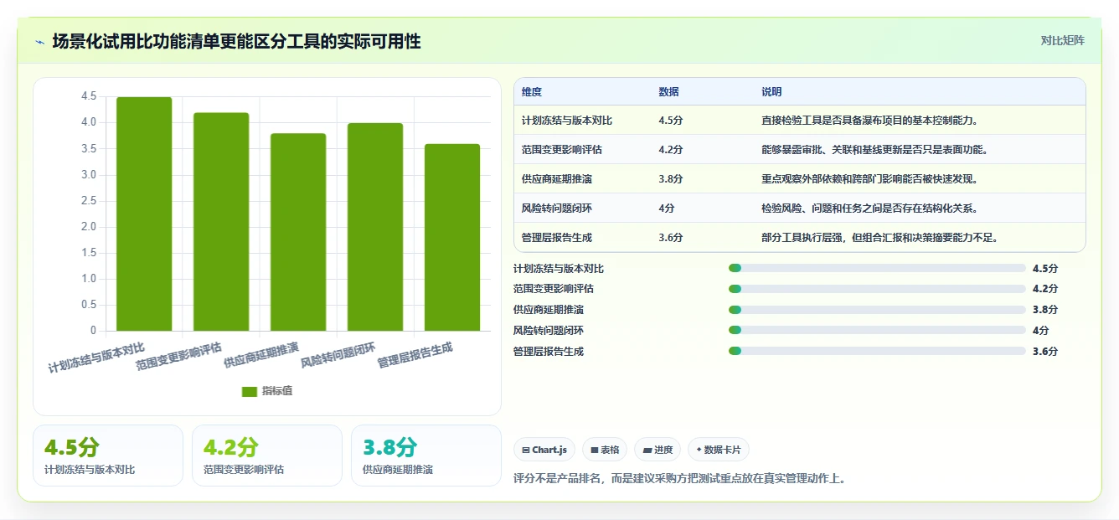Click the 对比矩阵 label in header

coord(1062,40)
